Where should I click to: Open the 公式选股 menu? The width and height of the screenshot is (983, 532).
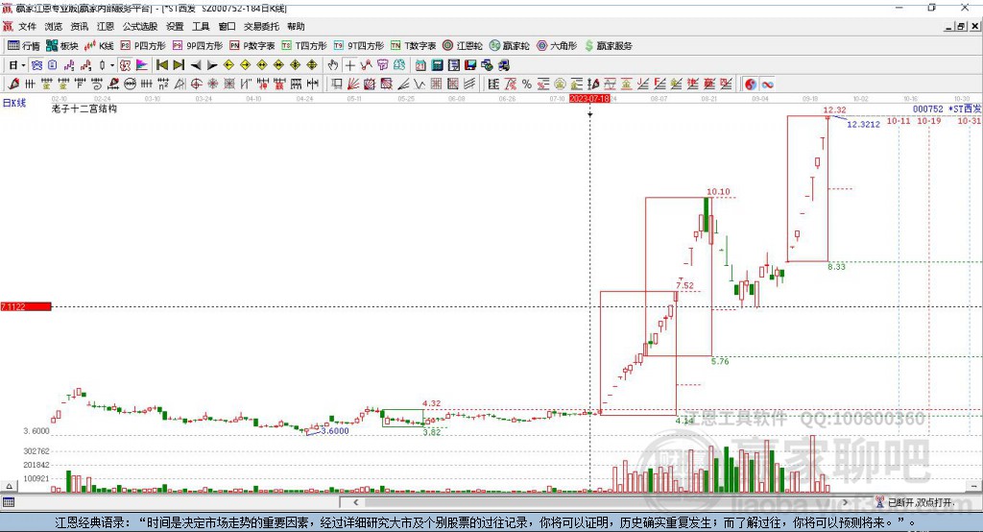[x=140, y=26]
